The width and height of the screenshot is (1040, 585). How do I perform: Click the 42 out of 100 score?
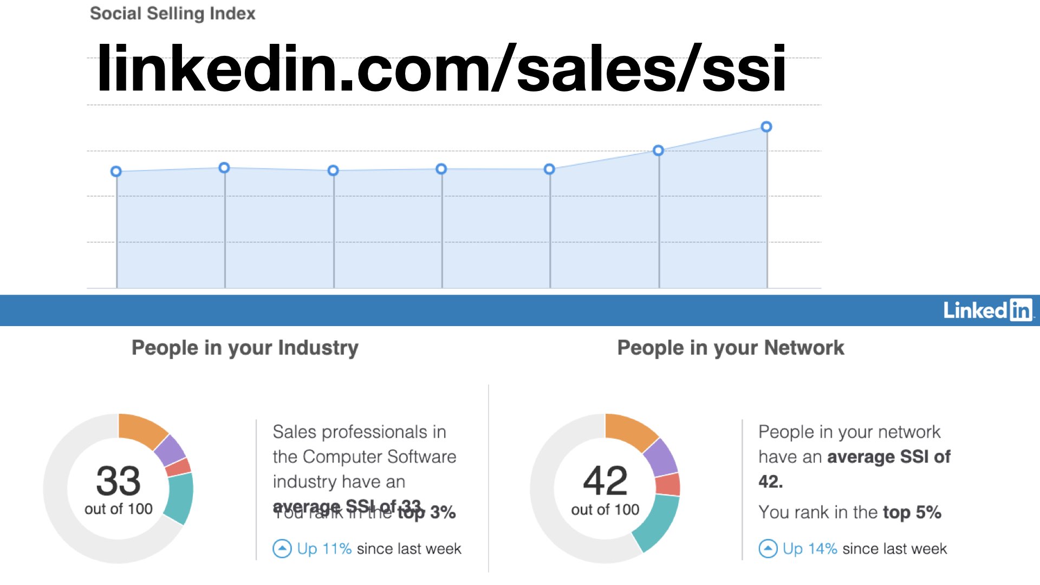pos(605,488)
